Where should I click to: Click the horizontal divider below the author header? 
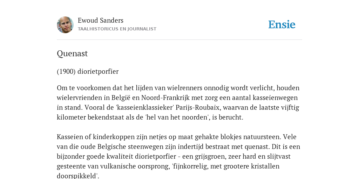(179, 40)
